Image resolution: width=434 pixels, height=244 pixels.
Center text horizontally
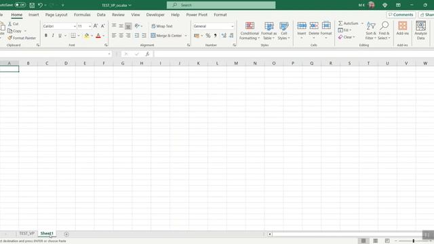[x=121, y=35]
